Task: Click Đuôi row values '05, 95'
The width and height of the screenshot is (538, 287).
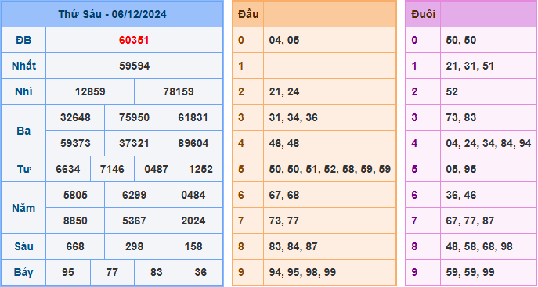Action: [461, 169]
